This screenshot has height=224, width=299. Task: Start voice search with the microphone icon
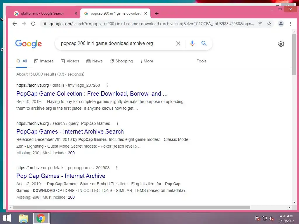192,43
